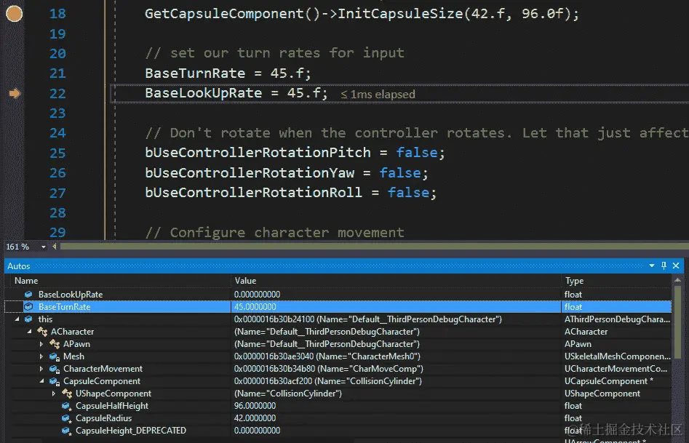Click the USkeletalMeshComponen... type cell

(x=618, y=356)
